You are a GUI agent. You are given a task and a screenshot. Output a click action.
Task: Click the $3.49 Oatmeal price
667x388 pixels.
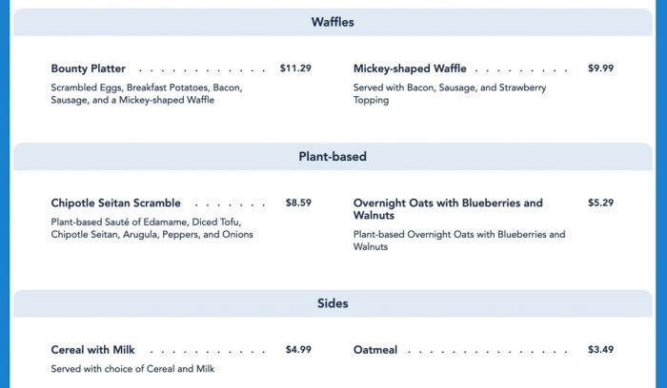click(600, 350)
